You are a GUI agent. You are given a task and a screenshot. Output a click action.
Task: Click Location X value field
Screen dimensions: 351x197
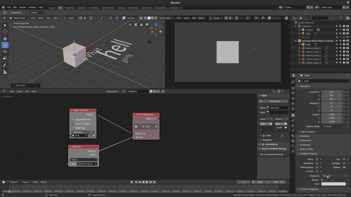point(332,92)
